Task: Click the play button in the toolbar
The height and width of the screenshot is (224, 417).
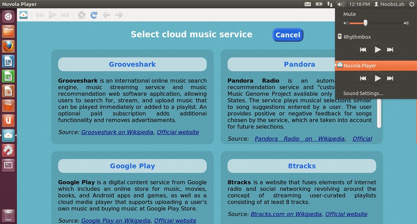Action: pos(53,15)
